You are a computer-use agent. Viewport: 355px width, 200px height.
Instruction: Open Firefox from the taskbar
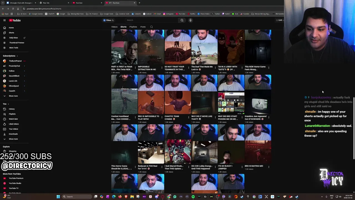tap(120, 197)
